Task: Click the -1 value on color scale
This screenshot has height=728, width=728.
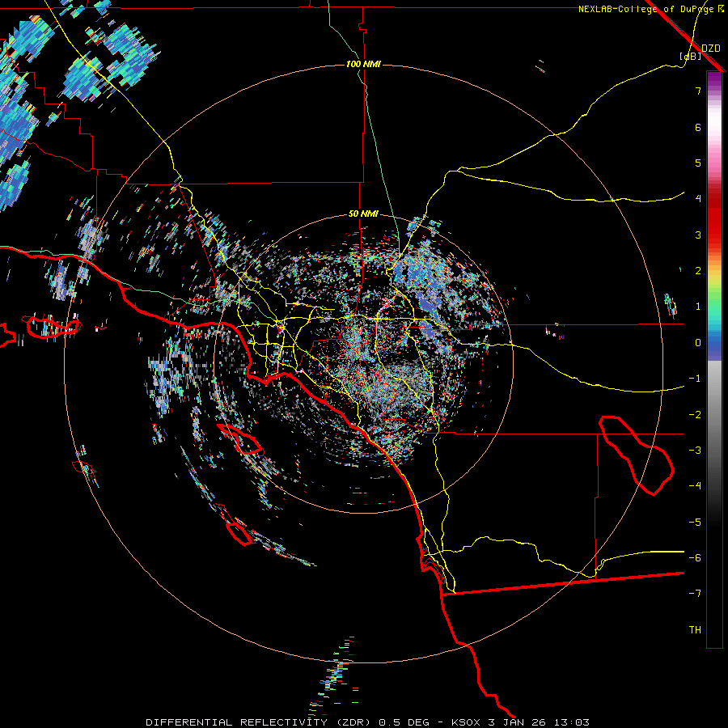Action: tap(695, 379)
